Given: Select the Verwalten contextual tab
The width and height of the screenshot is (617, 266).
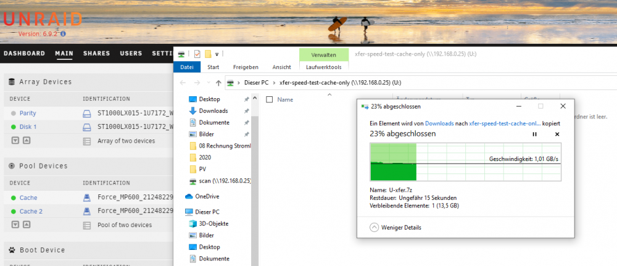Looking at the screenshot, I should [x=323, y=55].
